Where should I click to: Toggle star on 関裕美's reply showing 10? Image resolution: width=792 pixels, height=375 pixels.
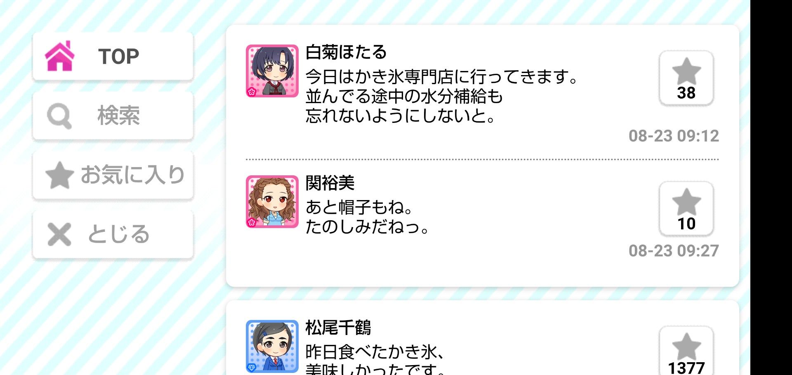point(686,209)
